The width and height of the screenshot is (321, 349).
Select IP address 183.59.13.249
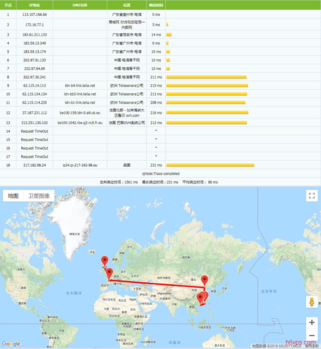[x=35, y=43]
